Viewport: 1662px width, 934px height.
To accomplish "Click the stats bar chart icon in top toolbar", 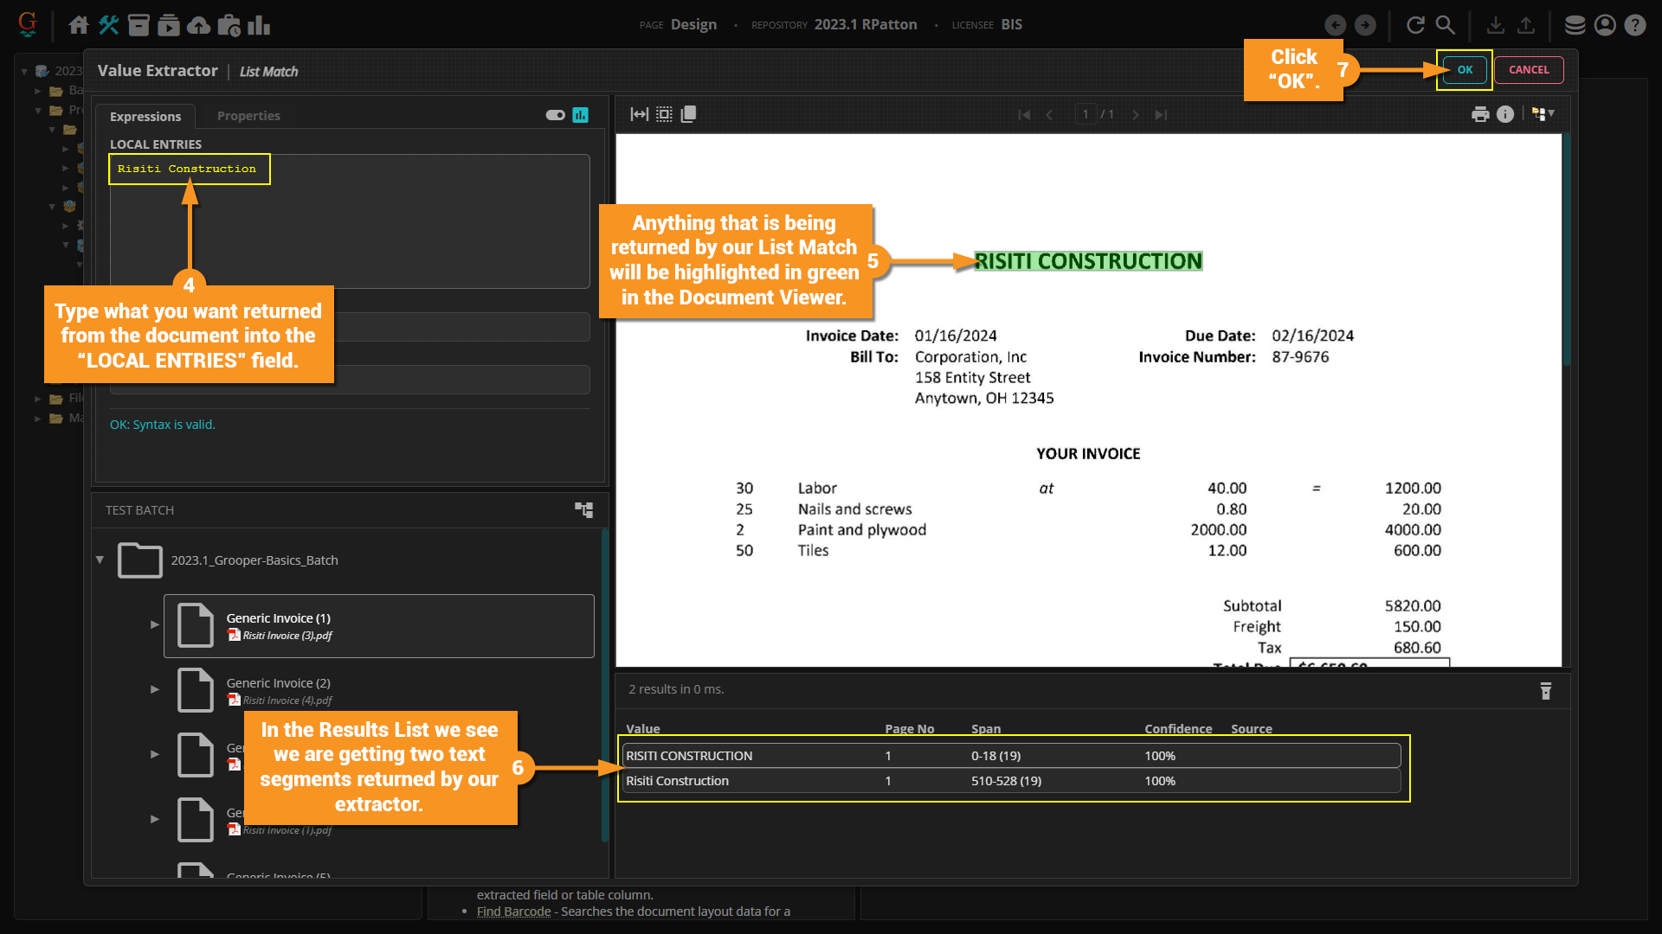I will point(259,25).
